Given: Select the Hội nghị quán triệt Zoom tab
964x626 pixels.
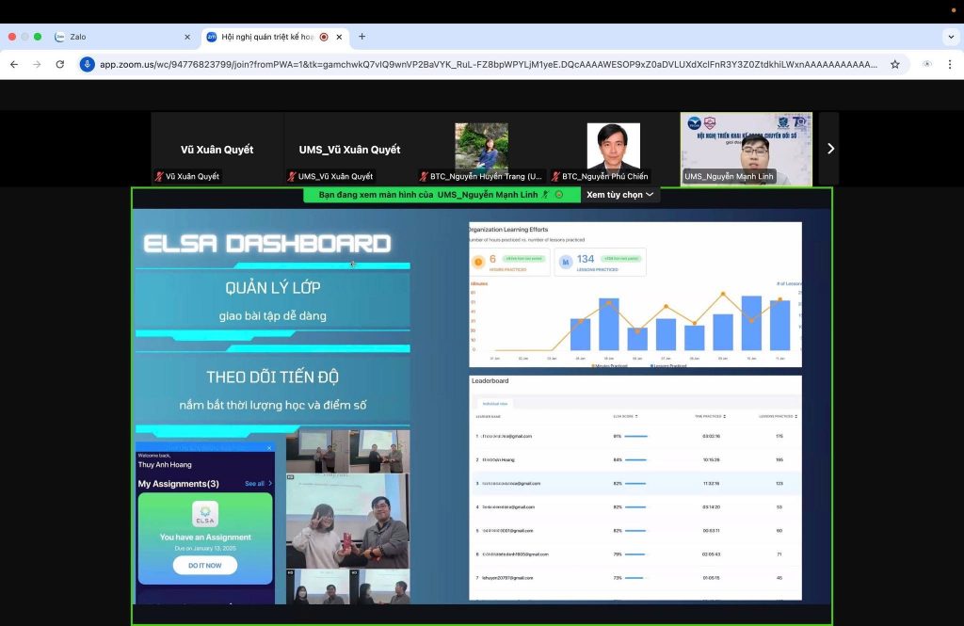Looking at the screenshot, I should [x=276, y=37].
